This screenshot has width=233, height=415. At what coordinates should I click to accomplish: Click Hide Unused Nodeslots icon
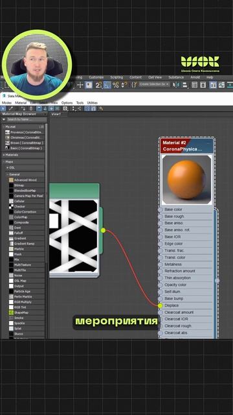tap(45, 108)
